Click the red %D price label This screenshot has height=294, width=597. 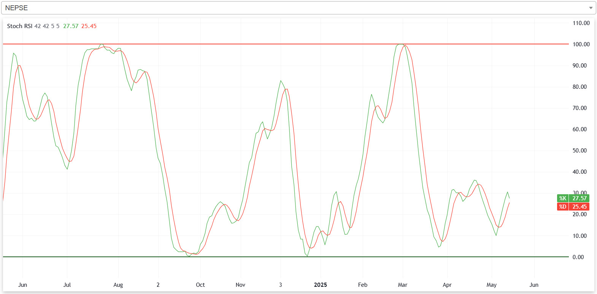coord(573,207)
